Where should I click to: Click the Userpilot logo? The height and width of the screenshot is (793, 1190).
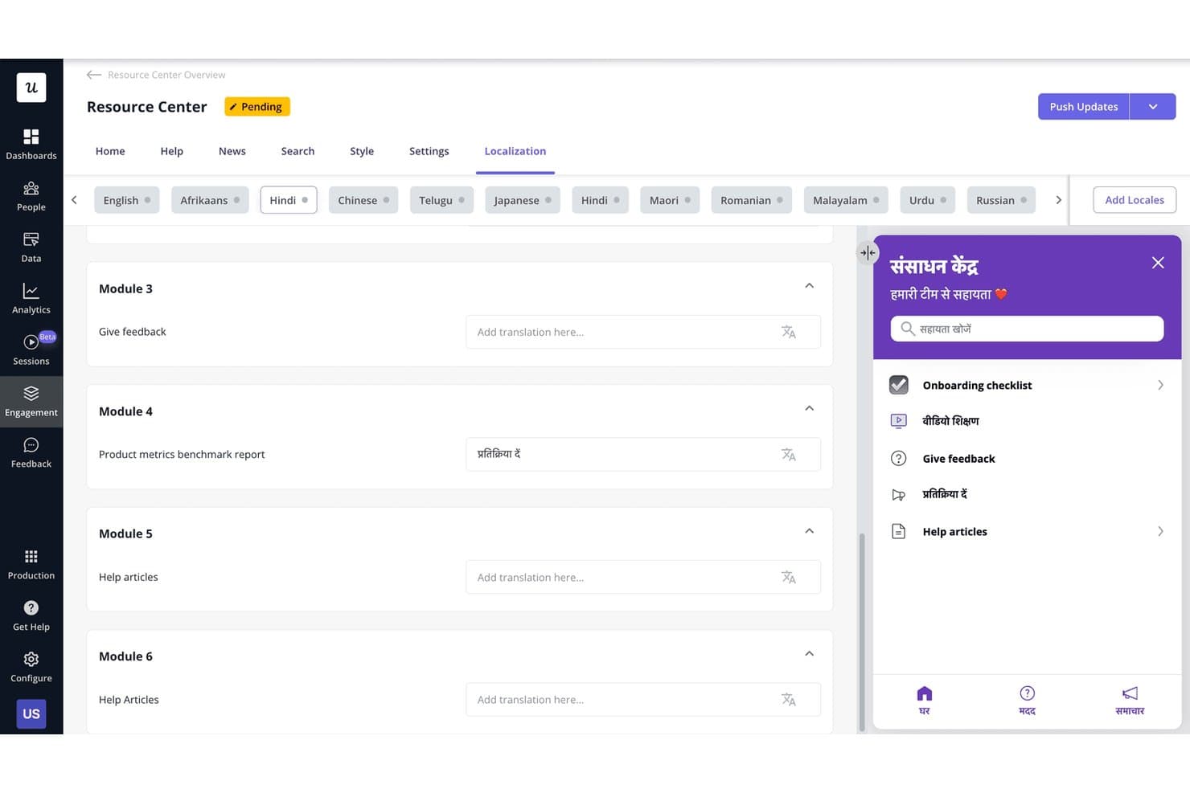tap(31, 88)
